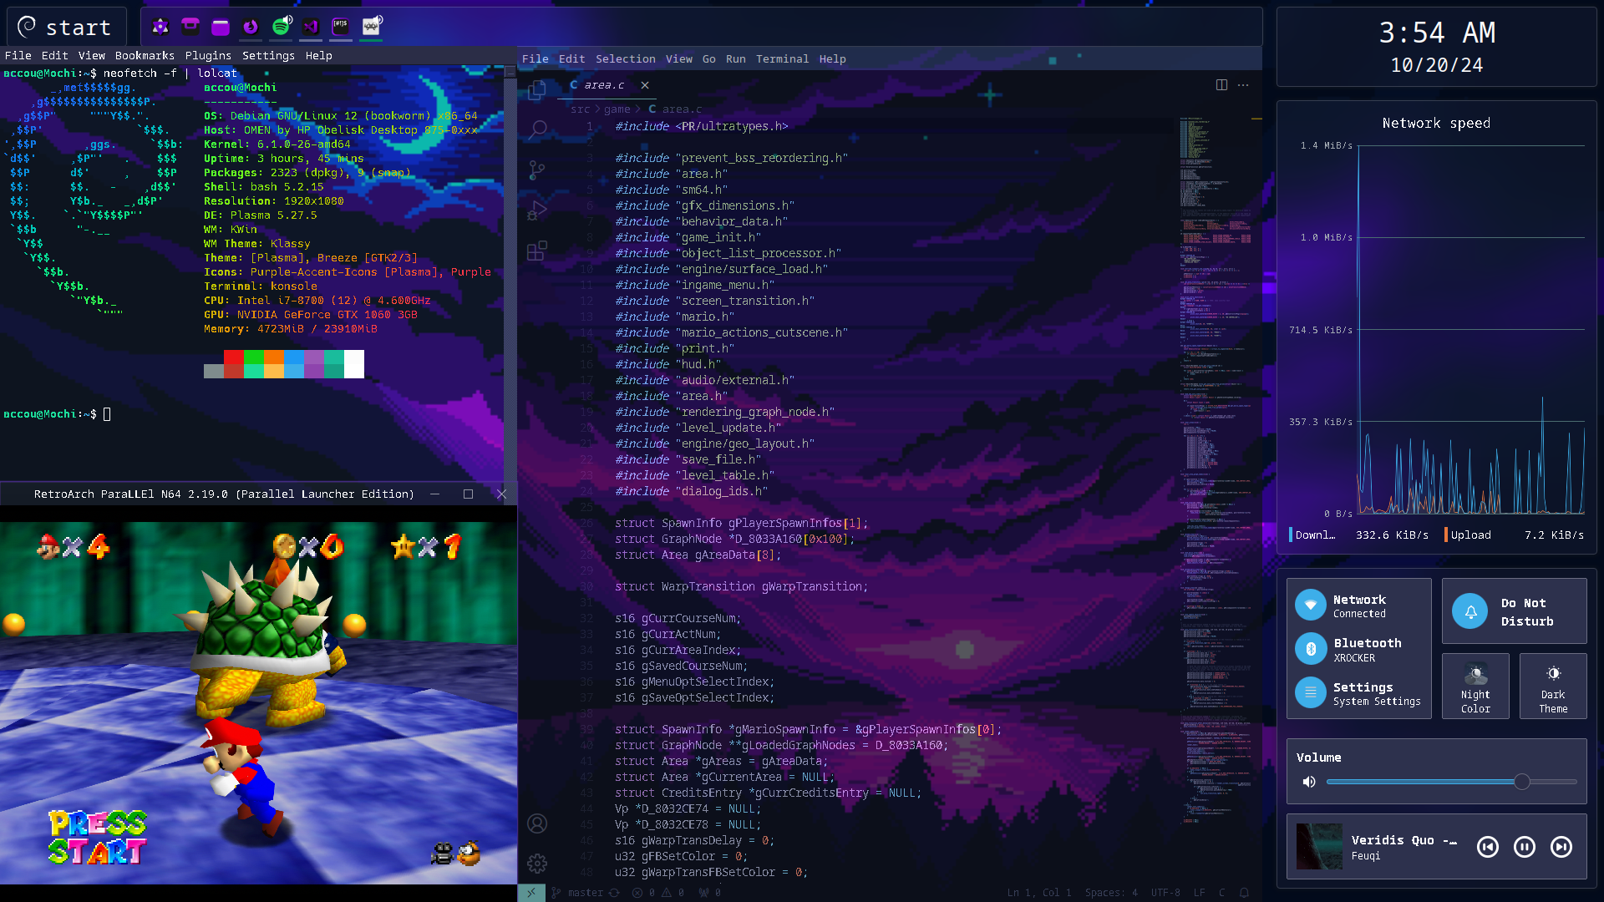Image resolution: width=1604 pixels, height=902 pixels.
Task: Toggle Bluetooth XROCKER connection
Action: 1358,650
